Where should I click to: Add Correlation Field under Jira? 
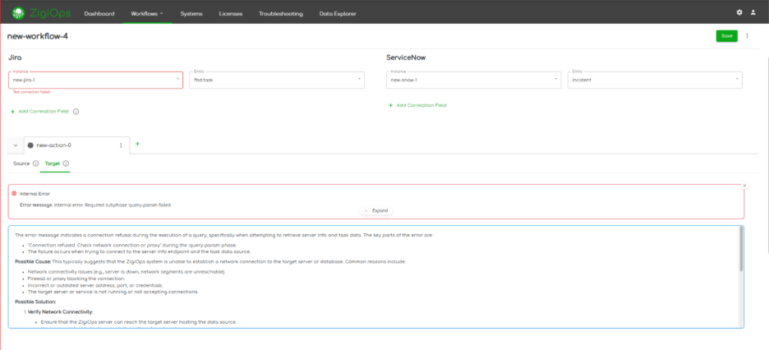[39, 111]
